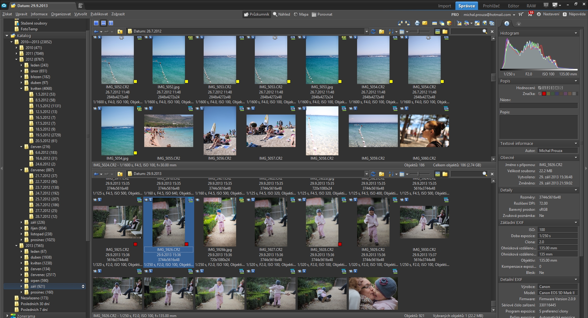Screen dimensions: 588x318
Task: Clear search with X in lower browser
Action: pos(492,174)
